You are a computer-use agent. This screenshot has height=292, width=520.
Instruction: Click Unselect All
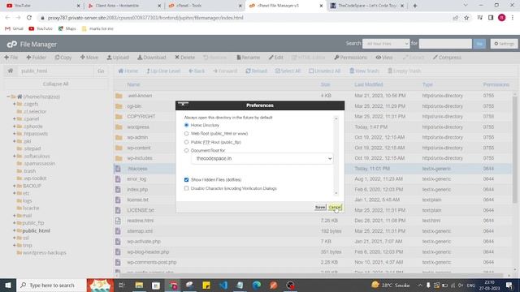[x=325, y=71]
